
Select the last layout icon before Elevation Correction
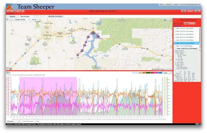pyautogui.click(x=45, y=16)
